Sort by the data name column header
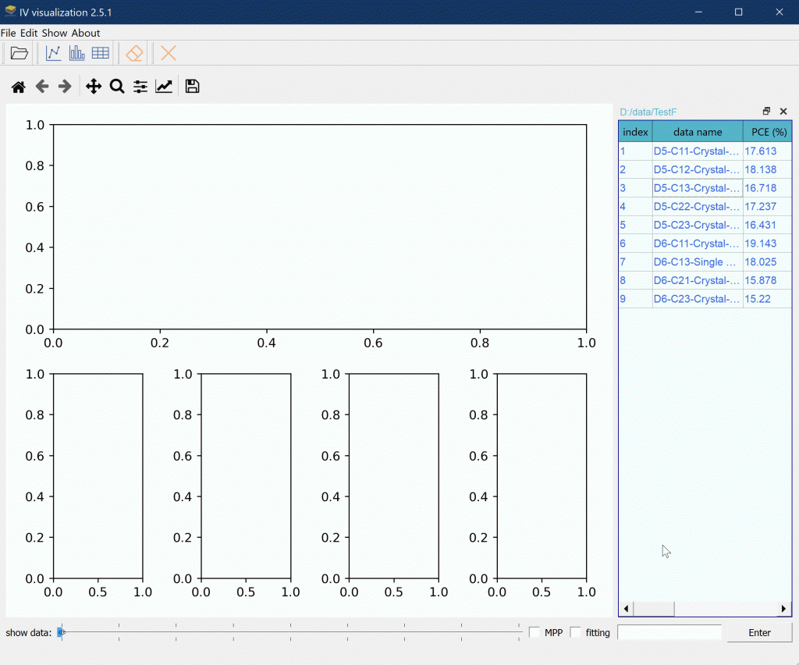This screenshot has width=799, height=665. click(x=698, y=132)
